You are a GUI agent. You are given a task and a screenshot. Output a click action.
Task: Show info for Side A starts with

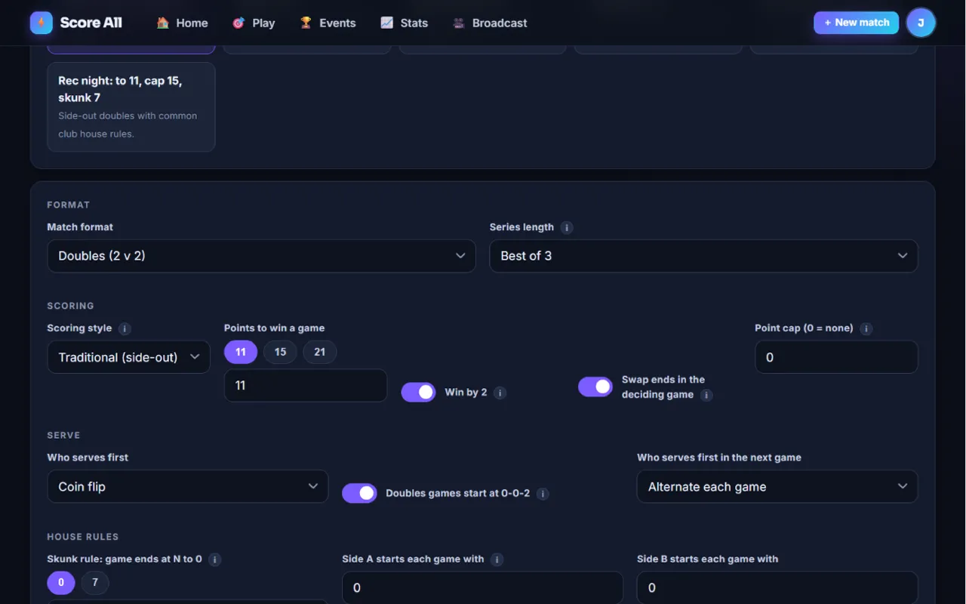pos(497,559)
